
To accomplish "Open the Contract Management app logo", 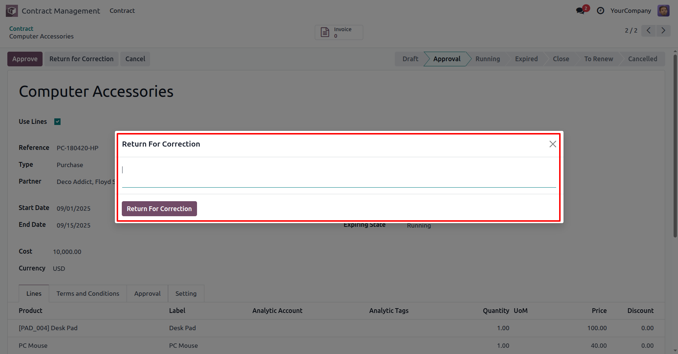I will point(12,11).
